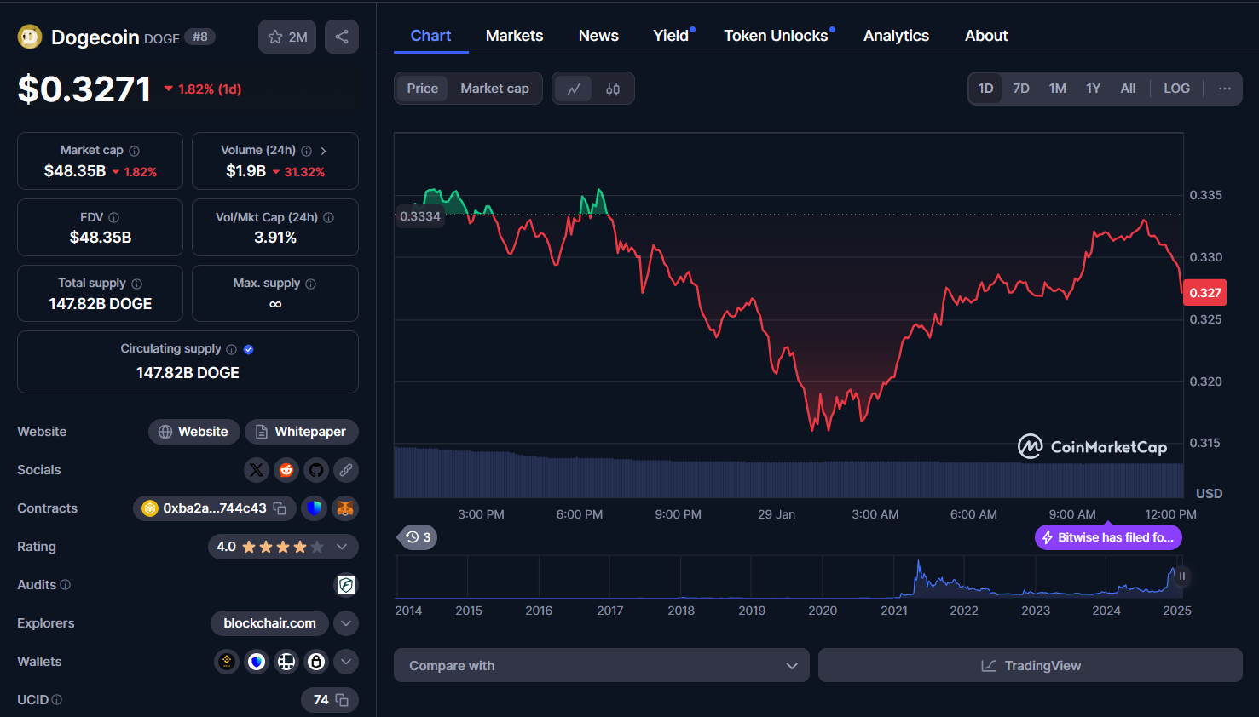Switch to the Markets tab
The image size is (1259, 717).
click(x=514, y=35)
